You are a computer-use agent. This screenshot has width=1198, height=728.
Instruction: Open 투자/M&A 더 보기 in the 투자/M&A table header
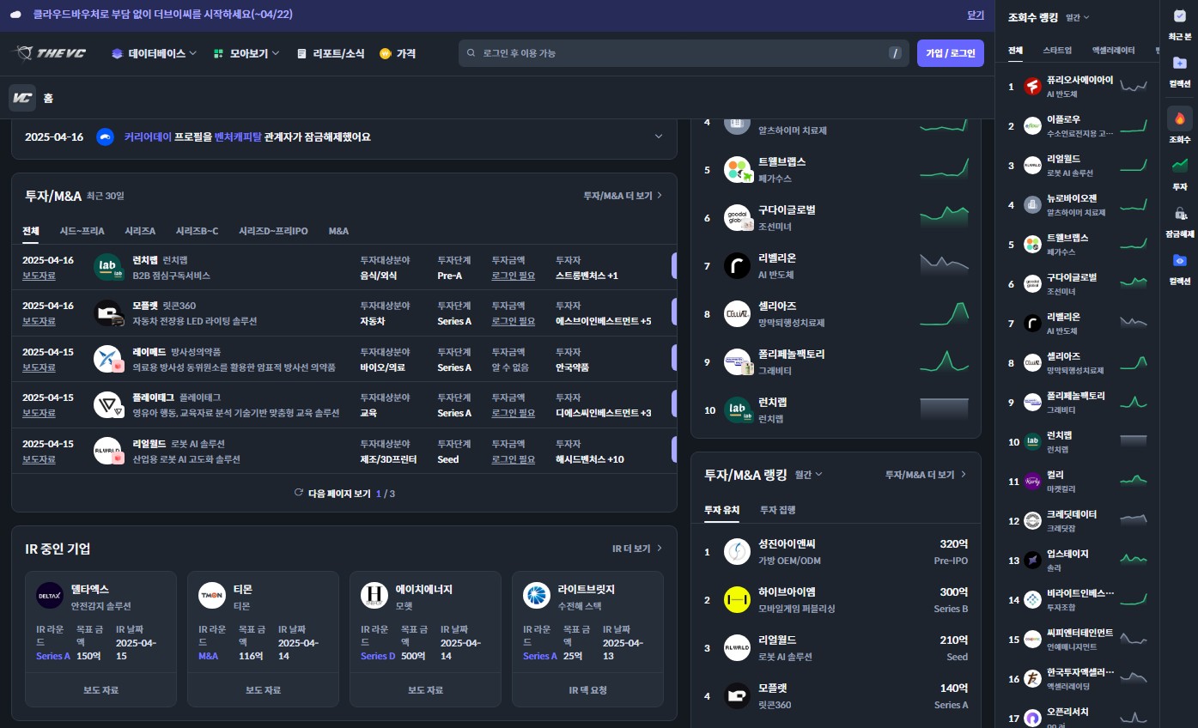tap(623, 196)
